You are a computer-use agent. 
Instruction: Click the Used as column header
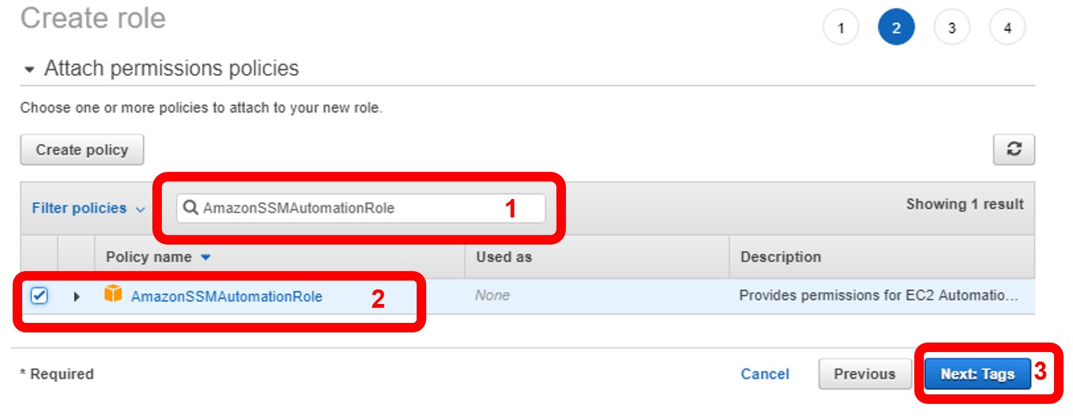click(x=504, y=257)
